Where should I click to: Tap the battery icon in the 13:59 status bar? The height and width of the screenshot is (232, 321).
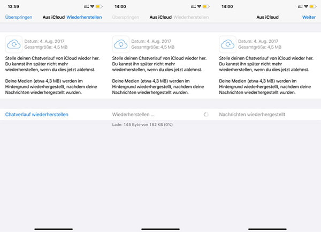tap(99, 6)
